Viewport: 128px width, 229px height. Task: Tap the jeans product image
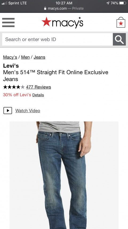(x=64, y=175)
